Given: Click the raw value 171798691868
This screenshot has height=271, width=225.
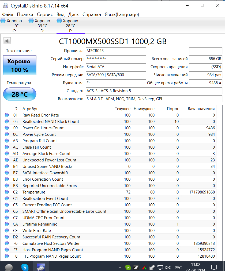Looking at the screenshot, I should pos(202,192).
